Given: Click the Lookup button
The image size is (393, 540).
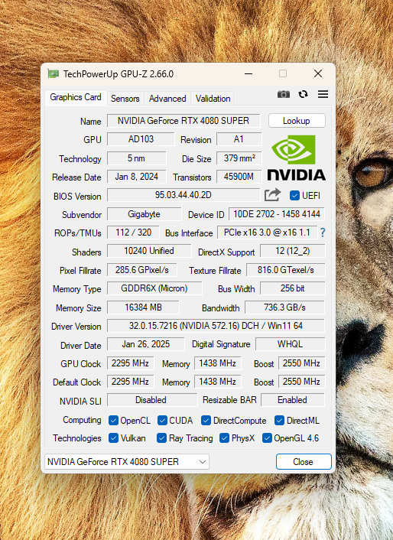Looking at the screenshot, I should (297, 121).
